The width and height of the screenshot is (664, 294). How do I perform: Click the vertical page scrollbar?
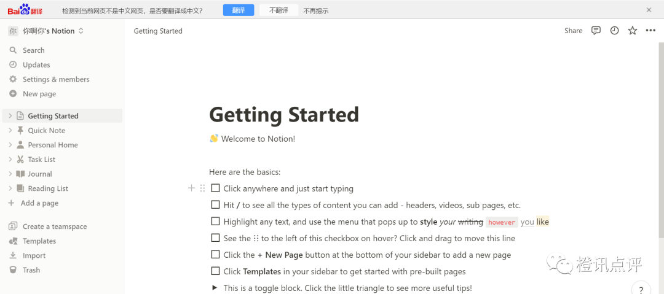coord(662,139)
